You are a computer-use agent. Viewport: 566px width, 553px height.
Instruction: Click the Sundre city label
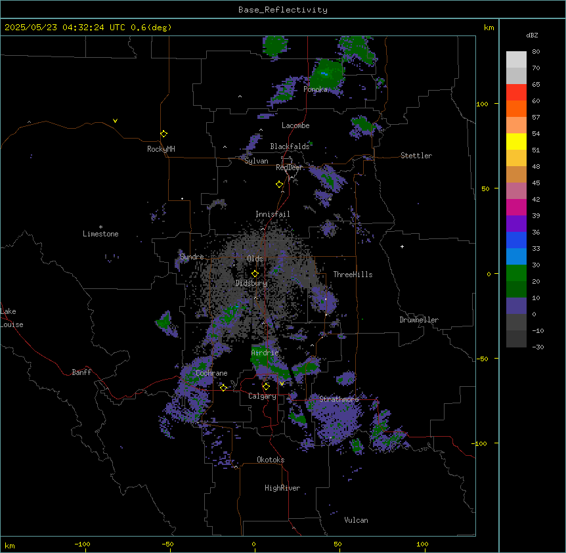(x=192, y=257)
